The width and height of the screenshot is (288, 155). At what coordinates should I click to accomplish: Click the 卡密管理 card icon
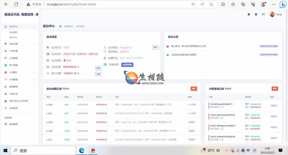point(6,79)
